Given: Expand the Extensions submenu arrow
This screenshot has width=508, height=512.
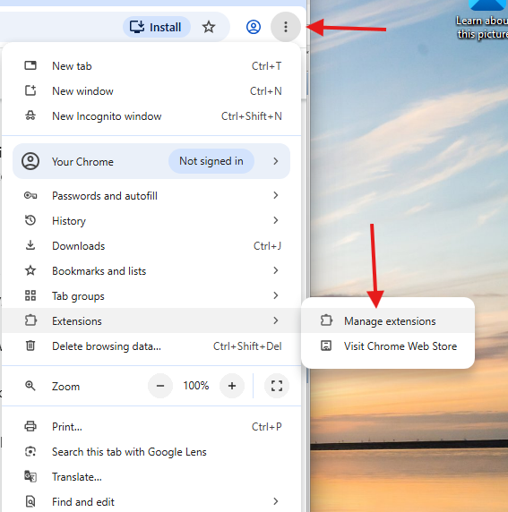Looking at the screenshot, I should click(x=276, y=320).
